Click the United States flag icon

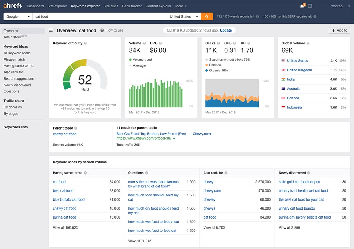click(x=283, y=61)
